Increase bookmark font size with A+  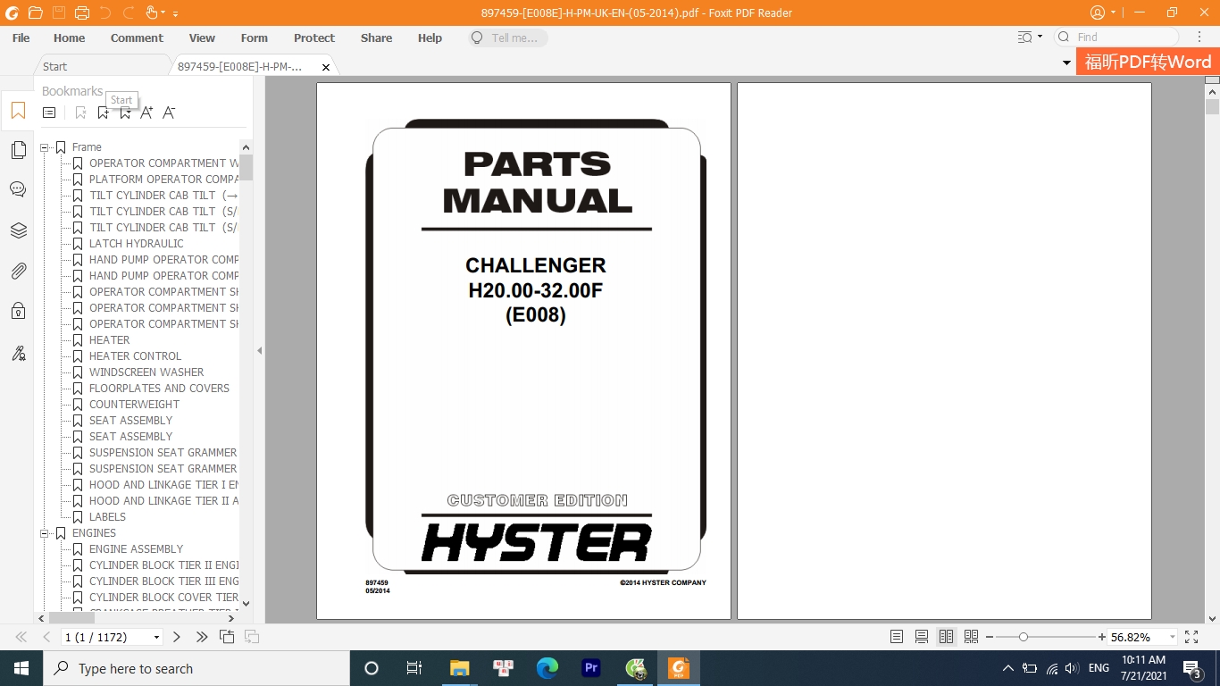pyautogui.click(x=146, y=113)
